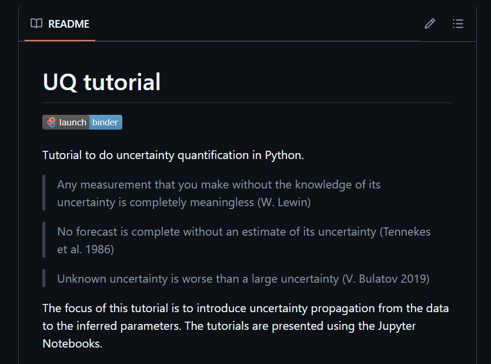The height and width of the screenshot is (364, 491).
Task: Click the quote starting "Any measurement that you make"
Action: click(219, 185)
